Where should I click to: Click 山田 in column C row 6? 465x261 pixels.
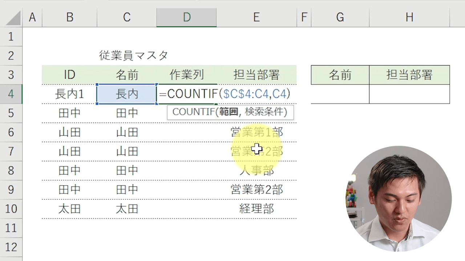pyautogui.click(x=127, y=132)
